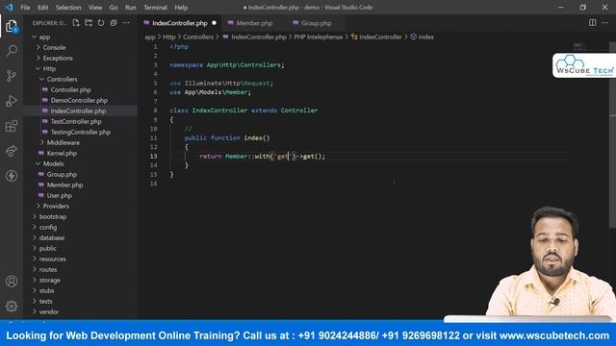Open the Search view in activity bar
This screenshot has width=616, height=346.
coord(12,51)
